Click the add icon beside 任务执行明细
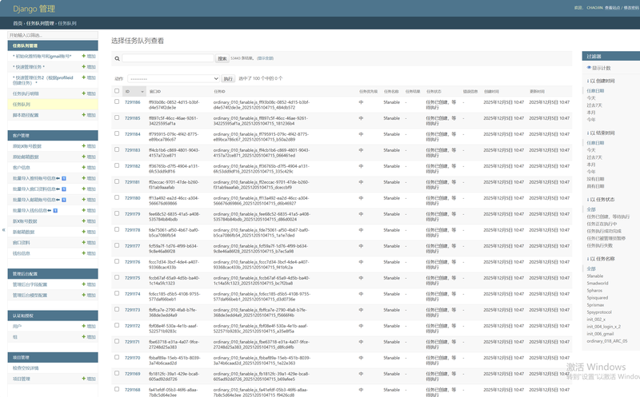Screen dimensions: 640x397 point(83,93)
